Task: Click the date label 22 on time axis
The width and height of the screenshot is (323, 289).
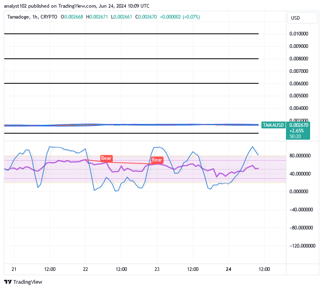Action: [x=85, y=269]
